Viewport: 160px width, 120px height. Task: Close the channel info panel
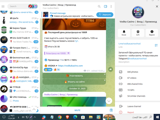point(157,6)
